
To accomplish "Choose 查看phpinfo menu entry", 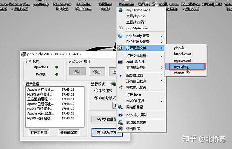I will 141,16.
